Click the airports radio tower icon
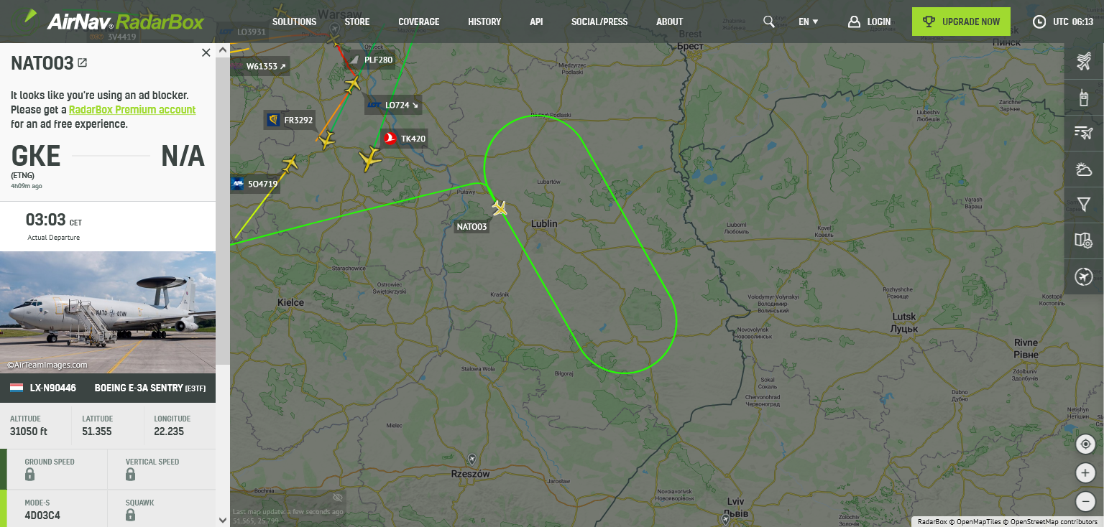Image resolution: width=1104 pixels, height=527 pixels. click(1084, 97)
